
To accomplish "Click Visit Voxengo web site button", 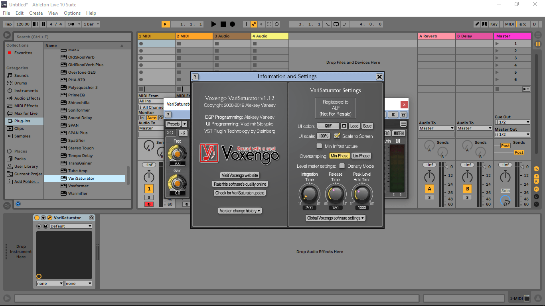I will pyautogui.click(x=240, y=175).
